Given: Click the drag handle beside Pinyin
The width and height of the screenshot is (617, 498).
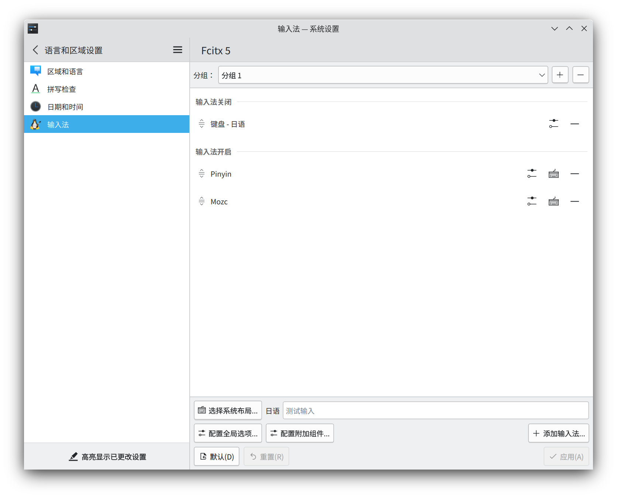Looking at the screenshot, I should click(201, 174).
